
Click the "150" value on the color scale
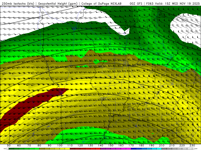(x=111, y=145)
